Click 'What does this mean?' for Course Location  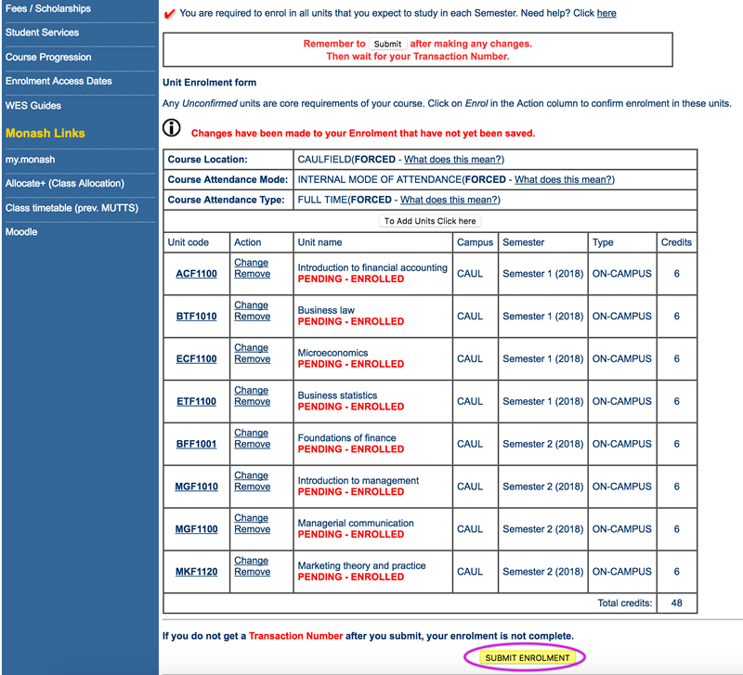point(454,160)
